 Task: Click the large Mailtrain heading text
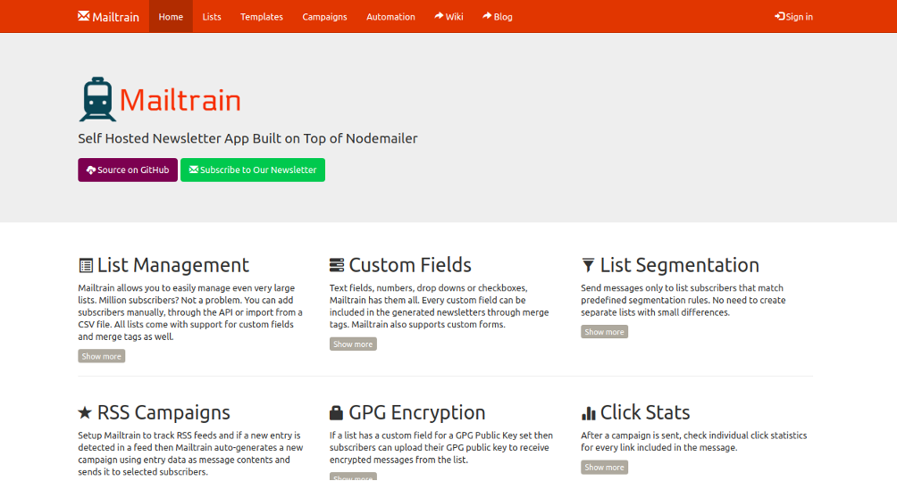tap(180, 100)
